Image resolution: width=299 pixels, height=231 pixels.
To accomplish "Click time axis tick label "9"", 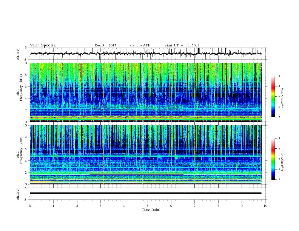I will 242,206.
